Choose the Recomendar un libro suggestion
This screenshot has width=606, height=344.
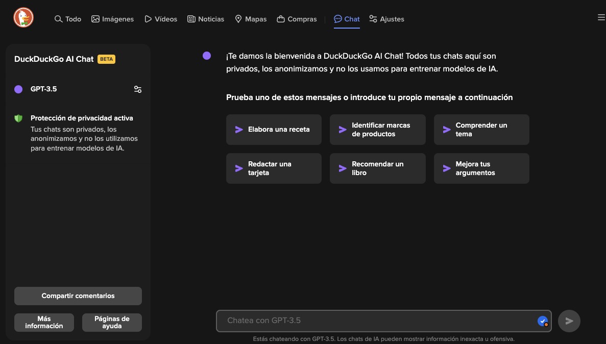[x=377, y=168]
